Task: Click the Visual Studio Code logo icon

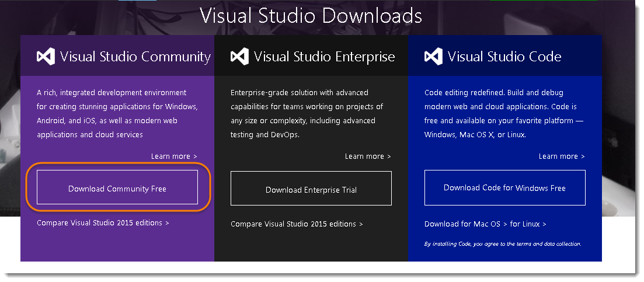Action: point(433,56)
